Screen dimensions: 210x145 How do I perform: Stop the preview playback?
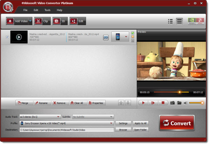point(163,103)
